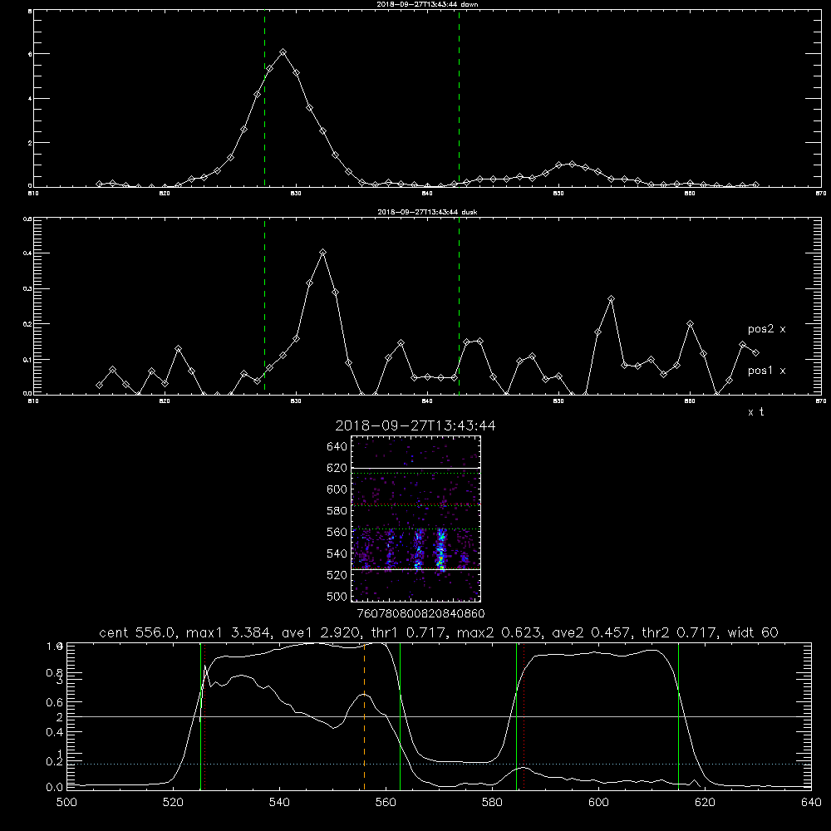Screen dimensions: 831x831
Task: Select the 'x t' label
Action: pyautogui.click(x=755, y=412)
